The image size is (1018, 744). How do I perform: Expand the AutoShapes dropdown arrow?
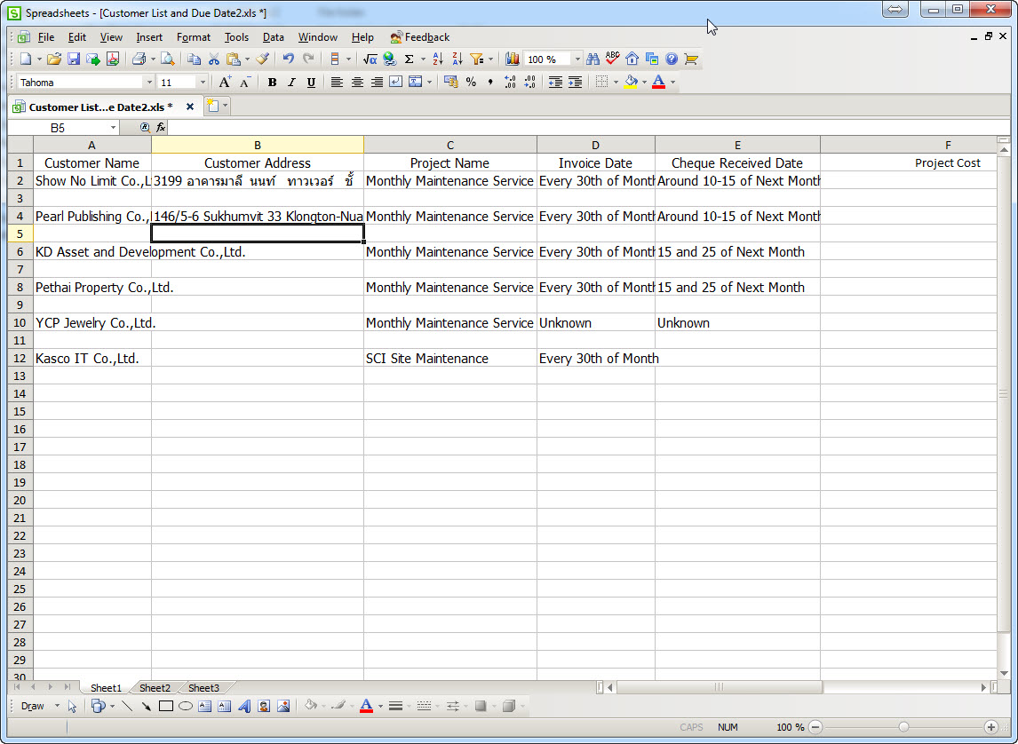point(112,706)
